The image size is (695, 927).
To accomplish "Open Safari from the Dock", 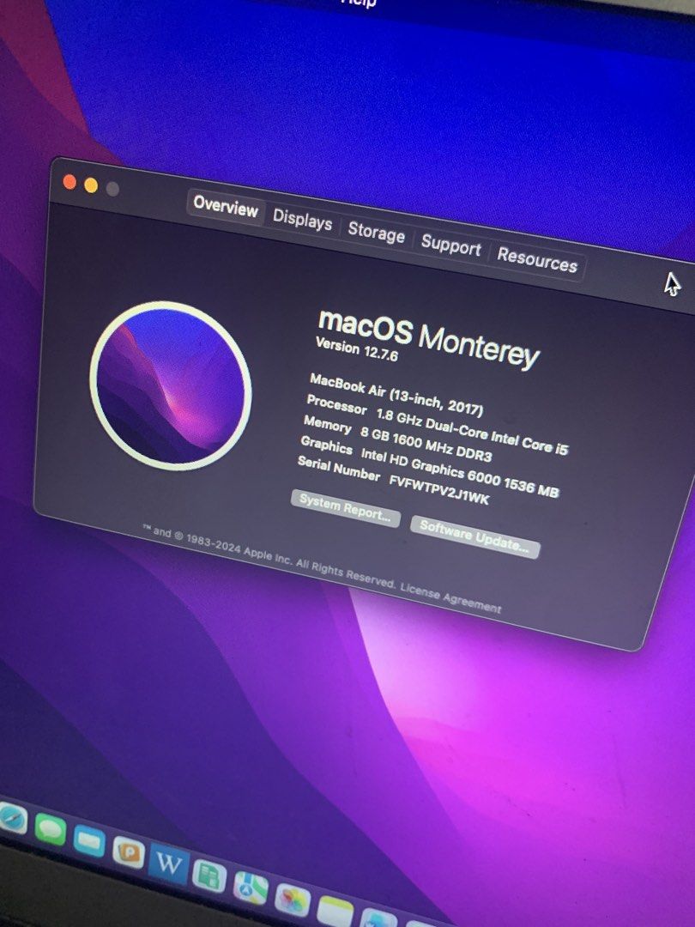I will [12, 818].
